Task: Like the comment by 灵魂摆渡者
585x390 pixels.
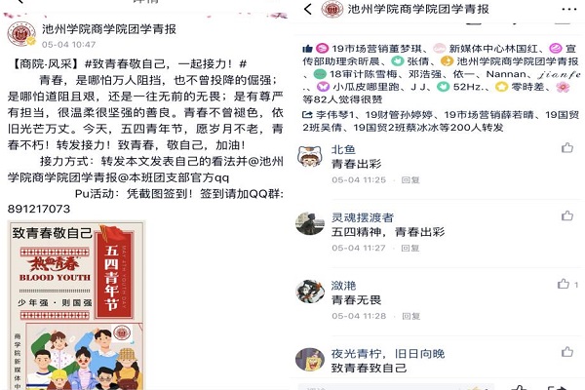Action: [567, 215]
